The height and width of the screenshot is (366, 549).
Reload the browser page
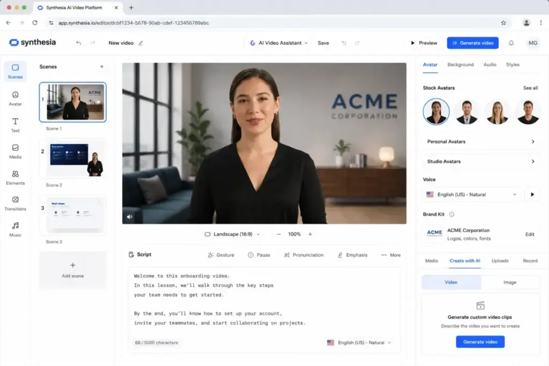click(35, 23)
